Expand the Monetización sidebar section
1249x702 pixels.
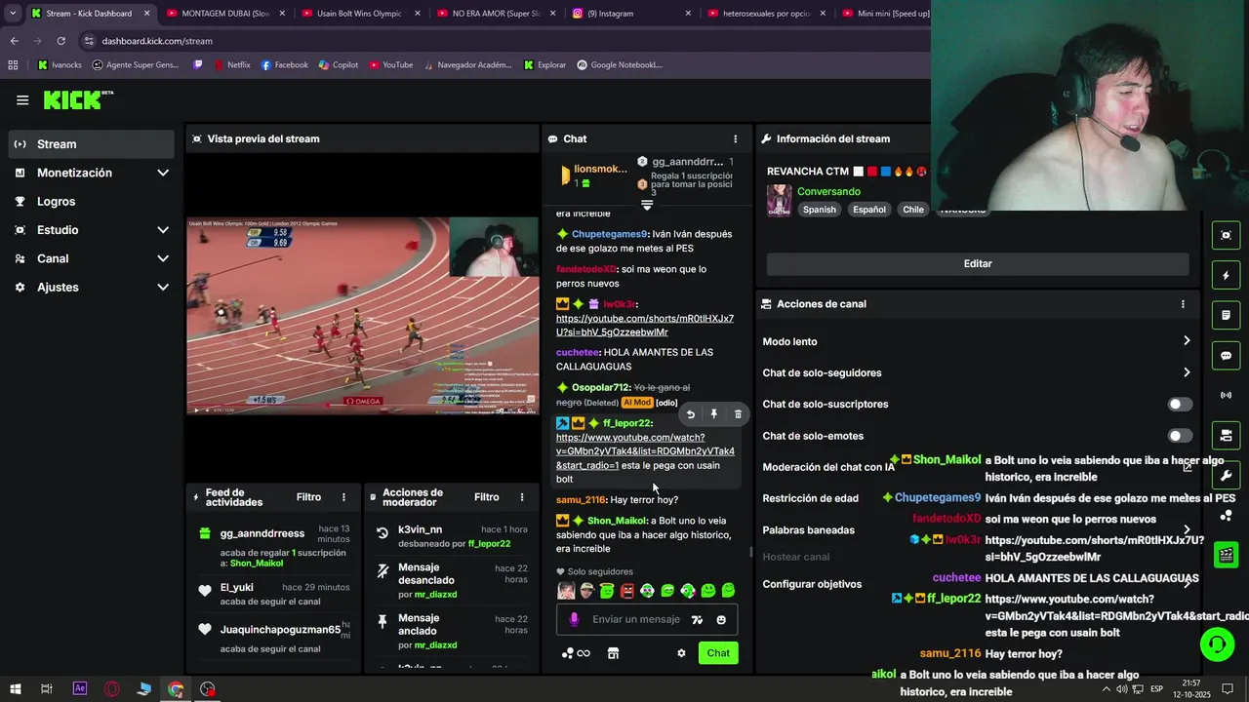93,173
